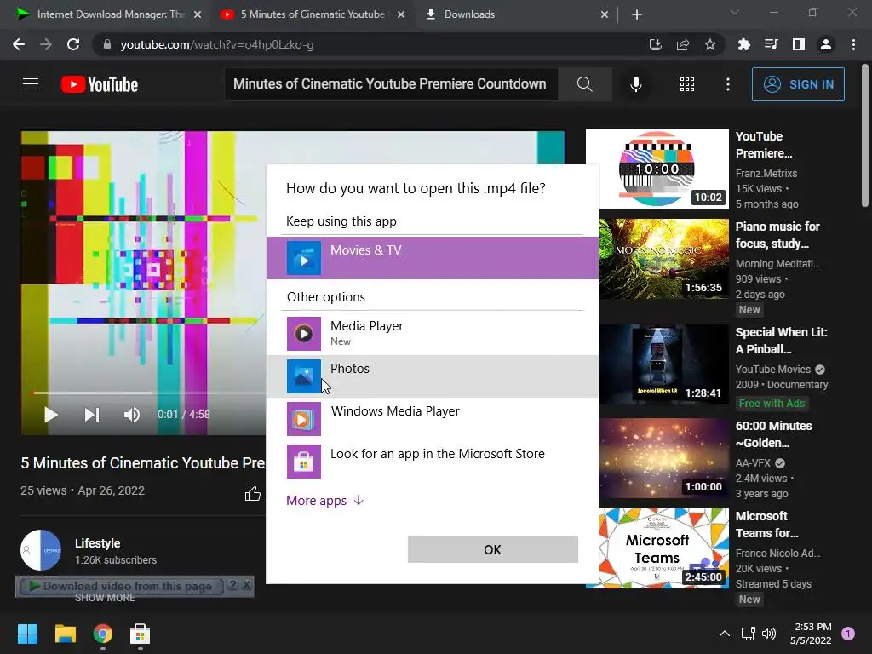
Task: Open Microsoft Teams video thumbnail
Action: [x=664, y=548]
